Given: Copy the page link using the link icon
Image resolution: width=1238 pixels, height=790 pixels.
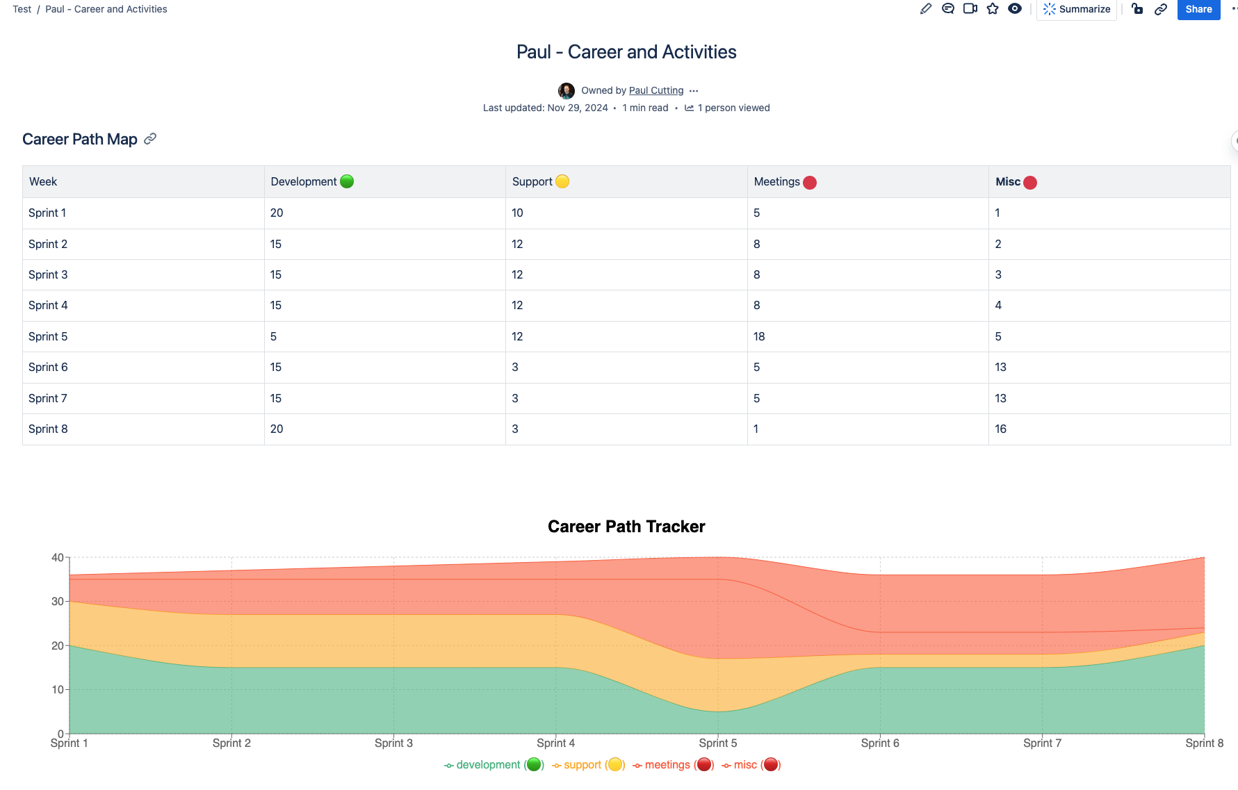Looking at the screenshot, I should pyautogui.click(x=1160, y=9).
